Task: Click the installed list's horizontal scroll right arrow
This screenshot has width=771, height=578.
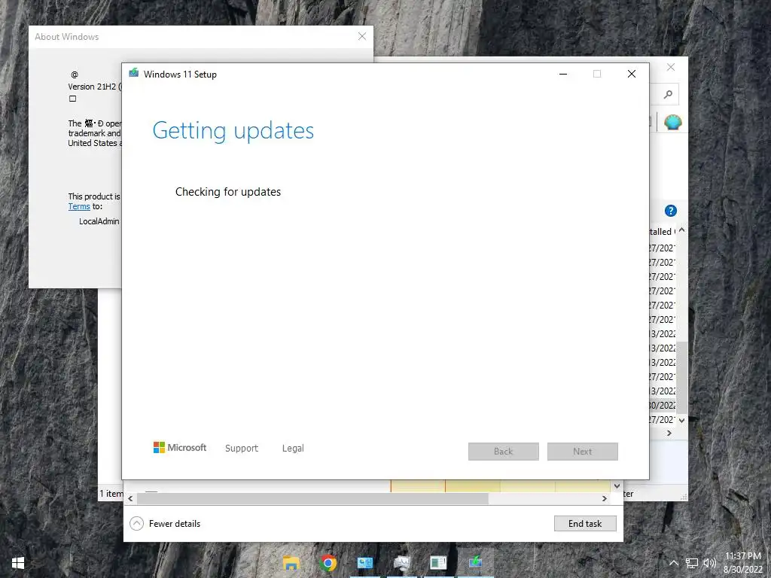Action: click(669, 433)
